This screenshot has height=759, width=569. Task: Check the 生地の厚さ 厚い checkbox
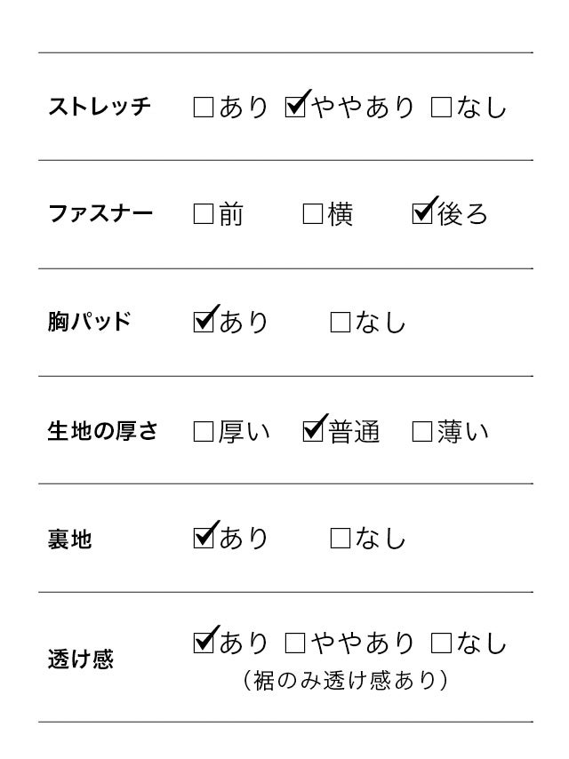(204, 433)
